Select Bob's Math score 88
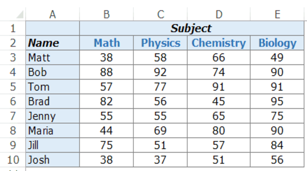 106,72
